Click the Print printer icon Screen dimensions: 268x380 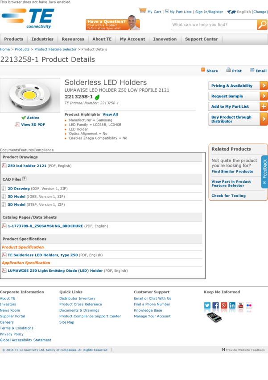click(228, 70)
